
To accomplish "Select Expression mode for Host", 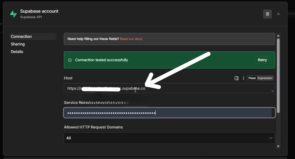I will pos(265,78).
